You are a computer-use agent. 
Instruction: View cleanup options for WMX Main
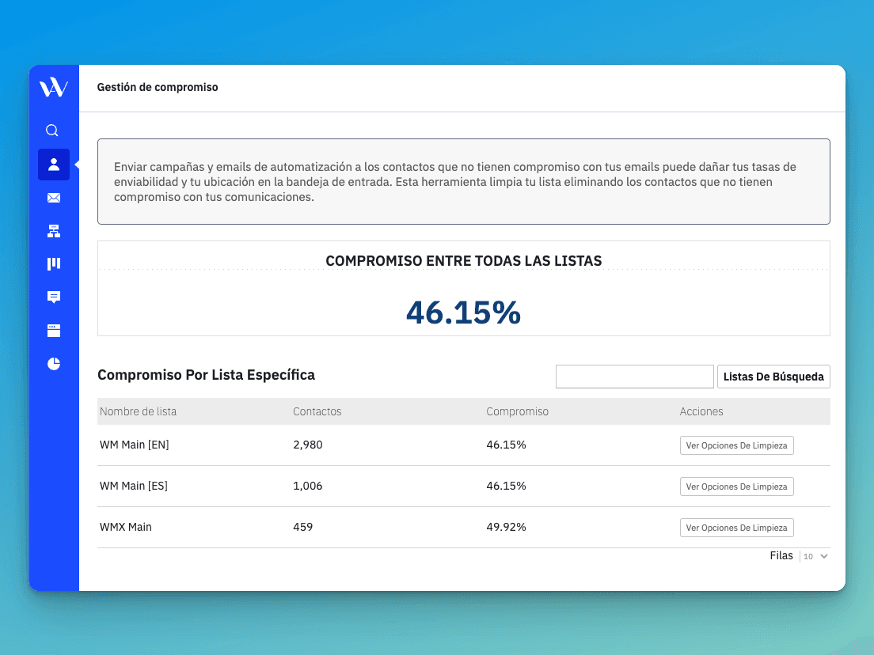[736, 528]
